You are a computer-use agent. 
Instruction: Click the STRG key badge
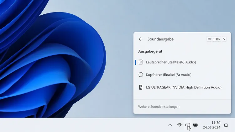[x=216, y=39]
